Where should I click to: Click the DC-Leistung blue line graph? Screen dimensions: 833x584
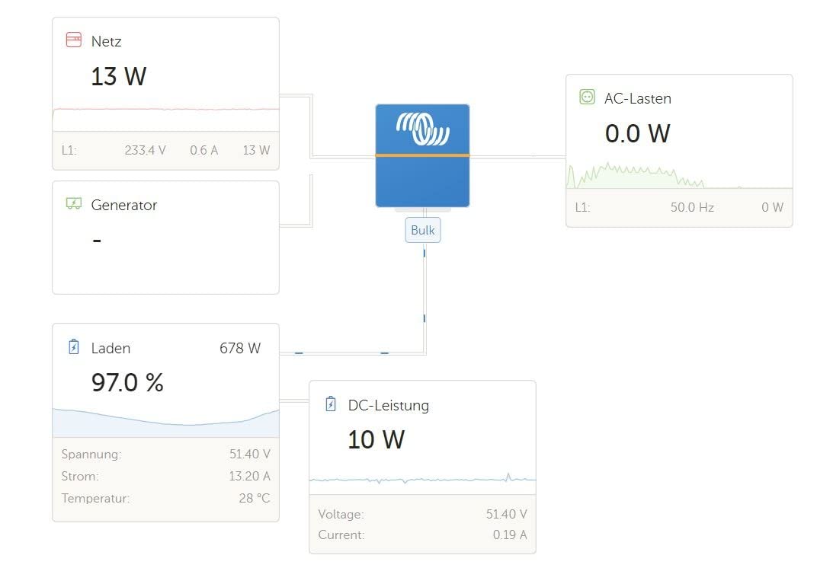coord(422,480)
